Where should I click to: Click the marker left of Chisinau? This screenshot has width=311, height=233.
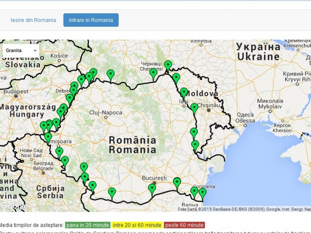coord(194,109)
